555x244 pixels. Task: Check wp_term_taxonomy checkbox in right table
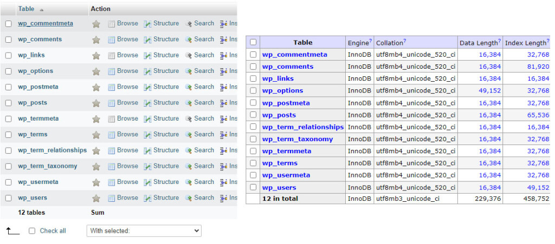point(253,139)
